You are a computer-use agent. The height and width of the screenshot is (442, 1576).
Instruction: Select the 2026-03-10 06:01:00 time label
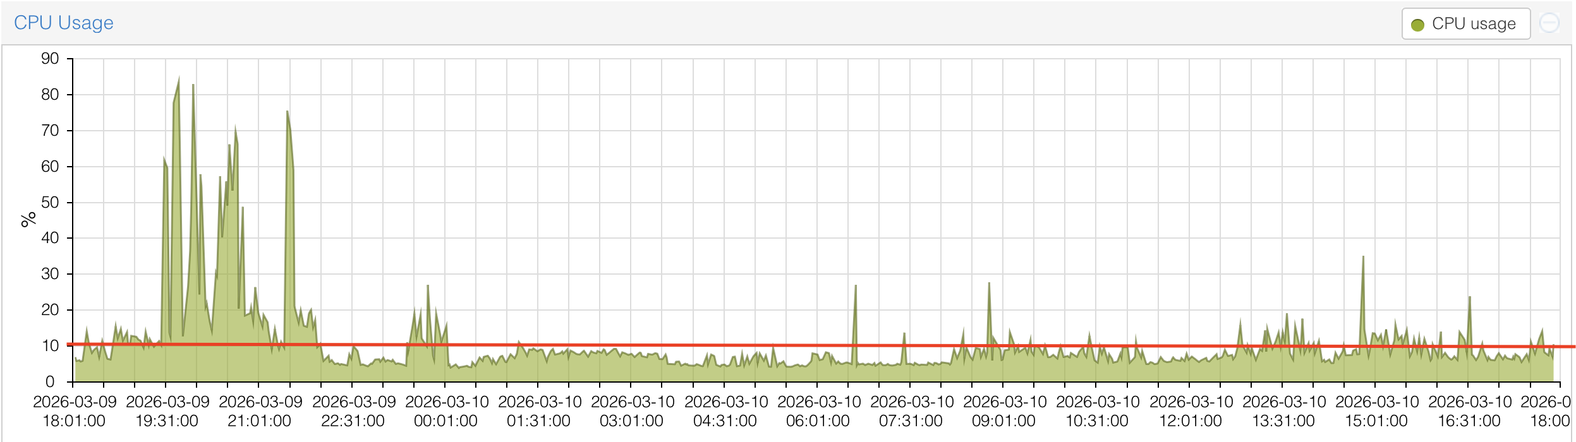818,411
